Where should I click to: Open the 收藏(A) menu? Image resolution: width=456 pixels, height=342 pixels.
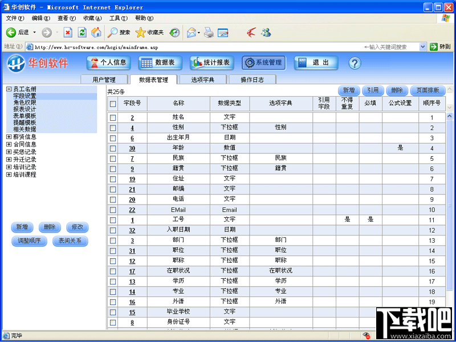(x=92, y=18)
